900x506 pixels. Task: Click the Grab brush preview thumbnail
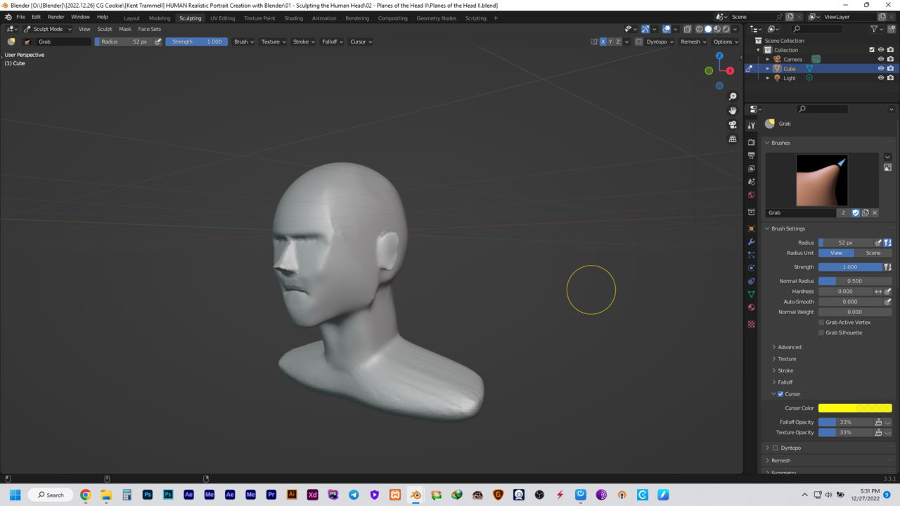(821, 180)
